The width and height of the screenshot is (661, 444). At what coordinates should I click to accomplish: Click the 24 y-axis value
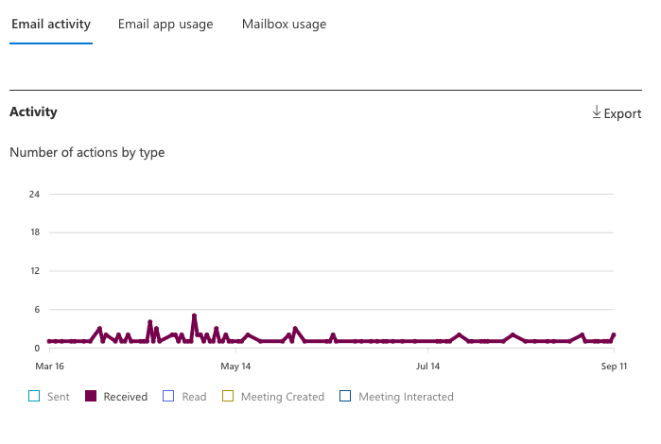34,195
